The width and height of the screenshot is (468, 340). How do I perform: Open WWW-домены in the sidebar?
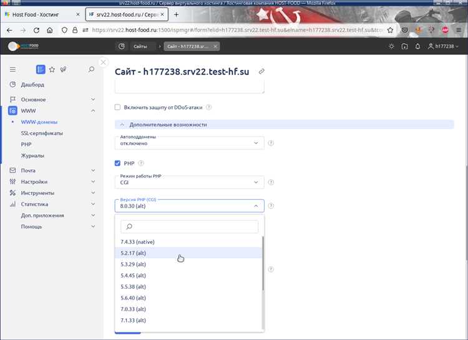click(39, 122)
